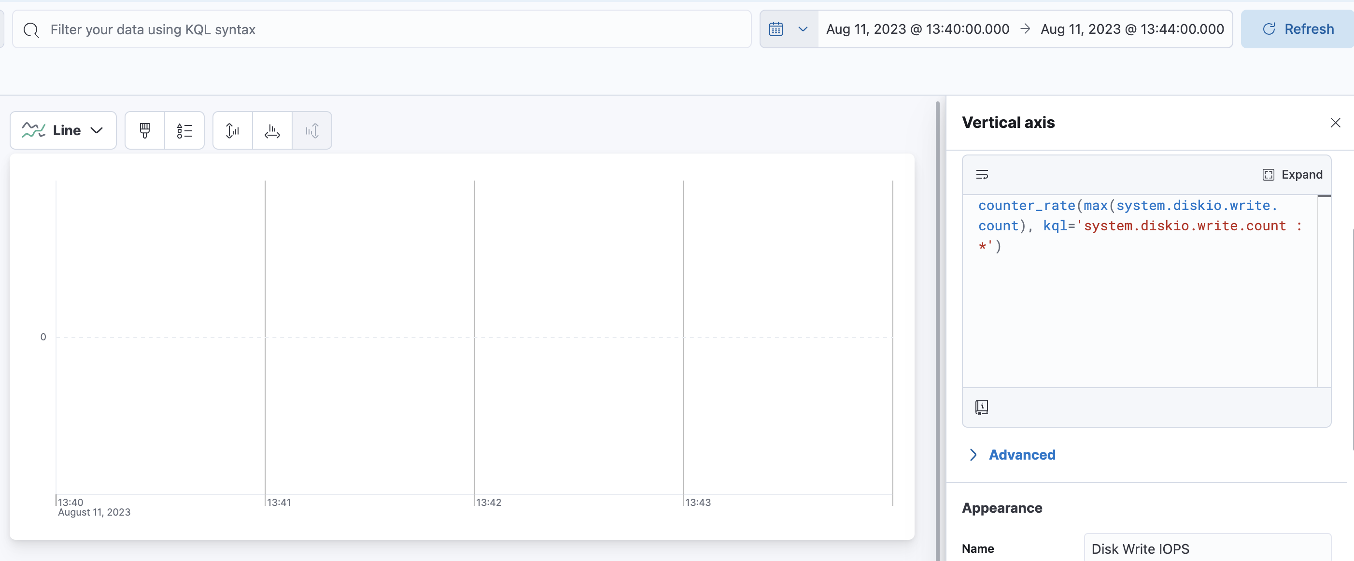Click the calendar icon in the time picker

click(776, 29)
